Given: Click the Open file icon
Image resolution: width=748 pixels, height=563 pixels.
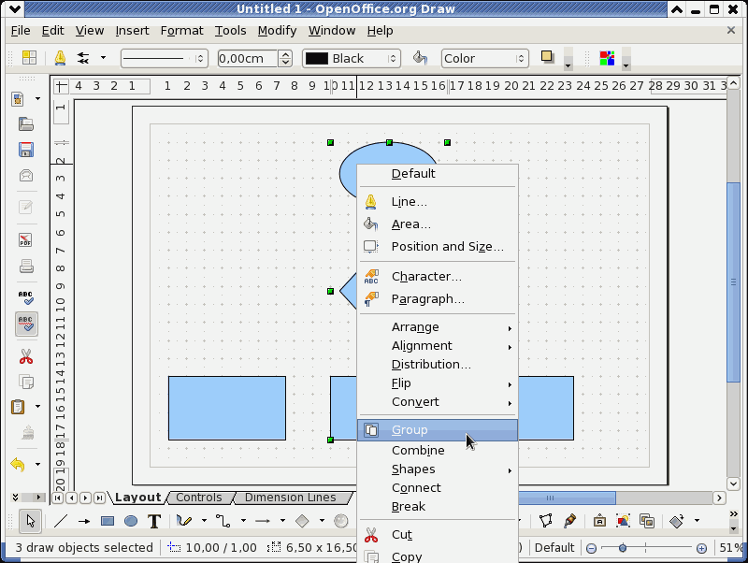Looking at the screenshot, I should [x=26, y=124].
